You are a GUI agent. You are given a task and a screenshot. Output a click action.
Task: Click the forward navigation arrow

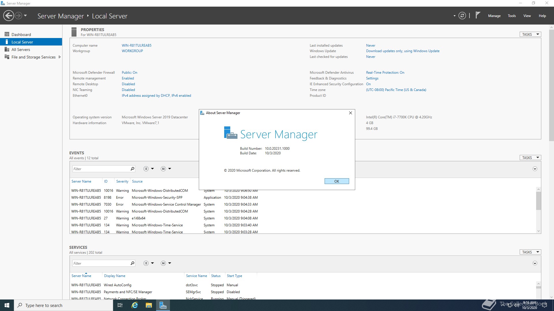click(18, 16)
